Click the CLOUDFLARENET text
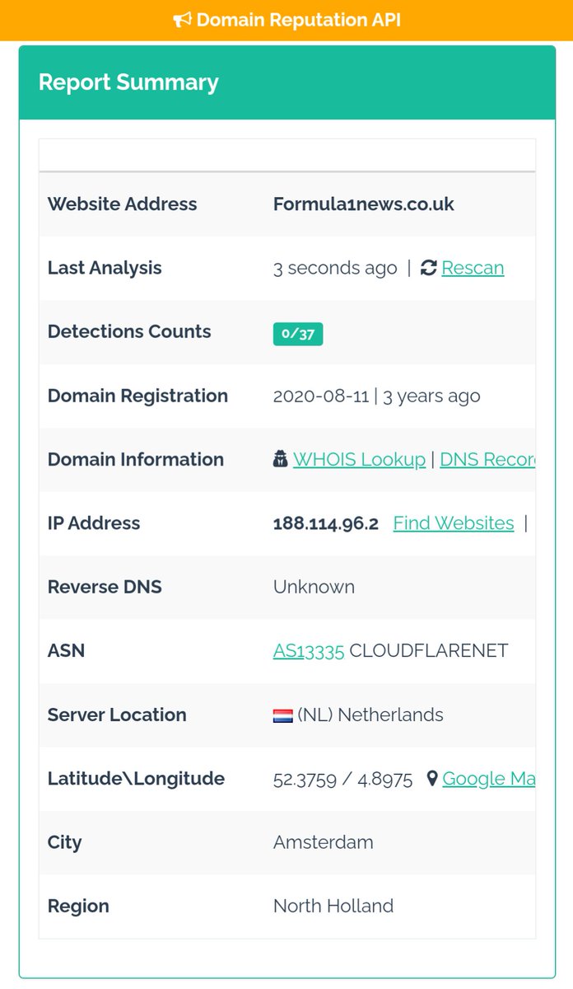 pyautogui.click(x=429, y=651)
